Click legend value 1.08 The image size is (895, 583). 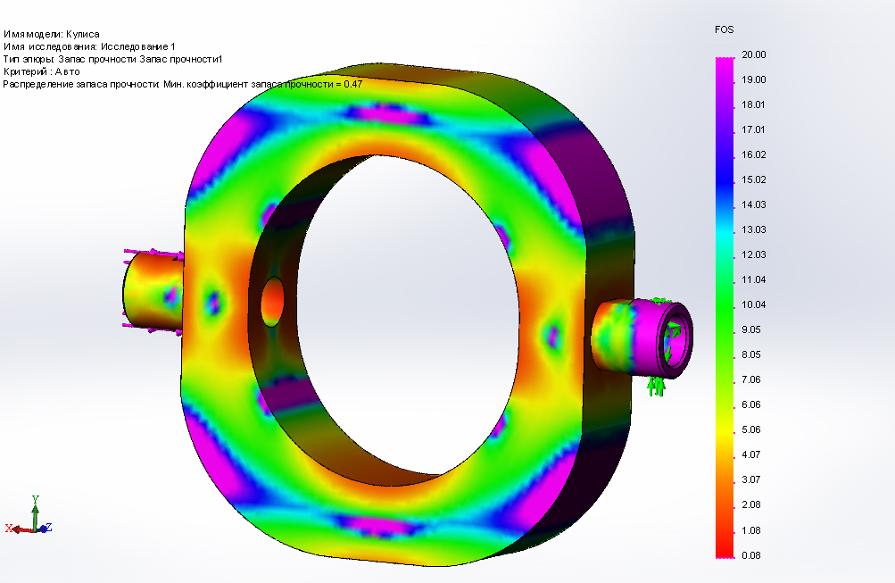tap(751, 530)
